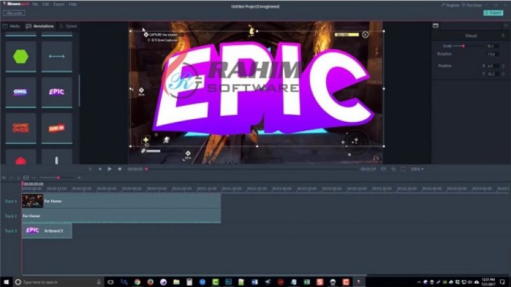
Task: Pick the red GAME ON banner sticker
Action: [x=56, y=128]
